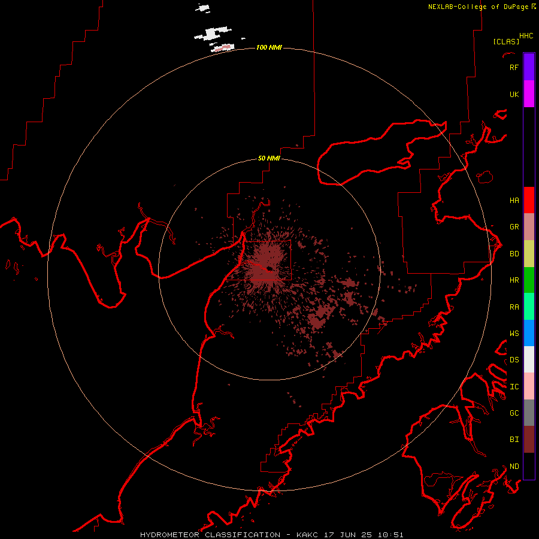Click the dark radar site center dot
Image resolution: width=539 pixels, height=539 pixels.
[269, 268]
